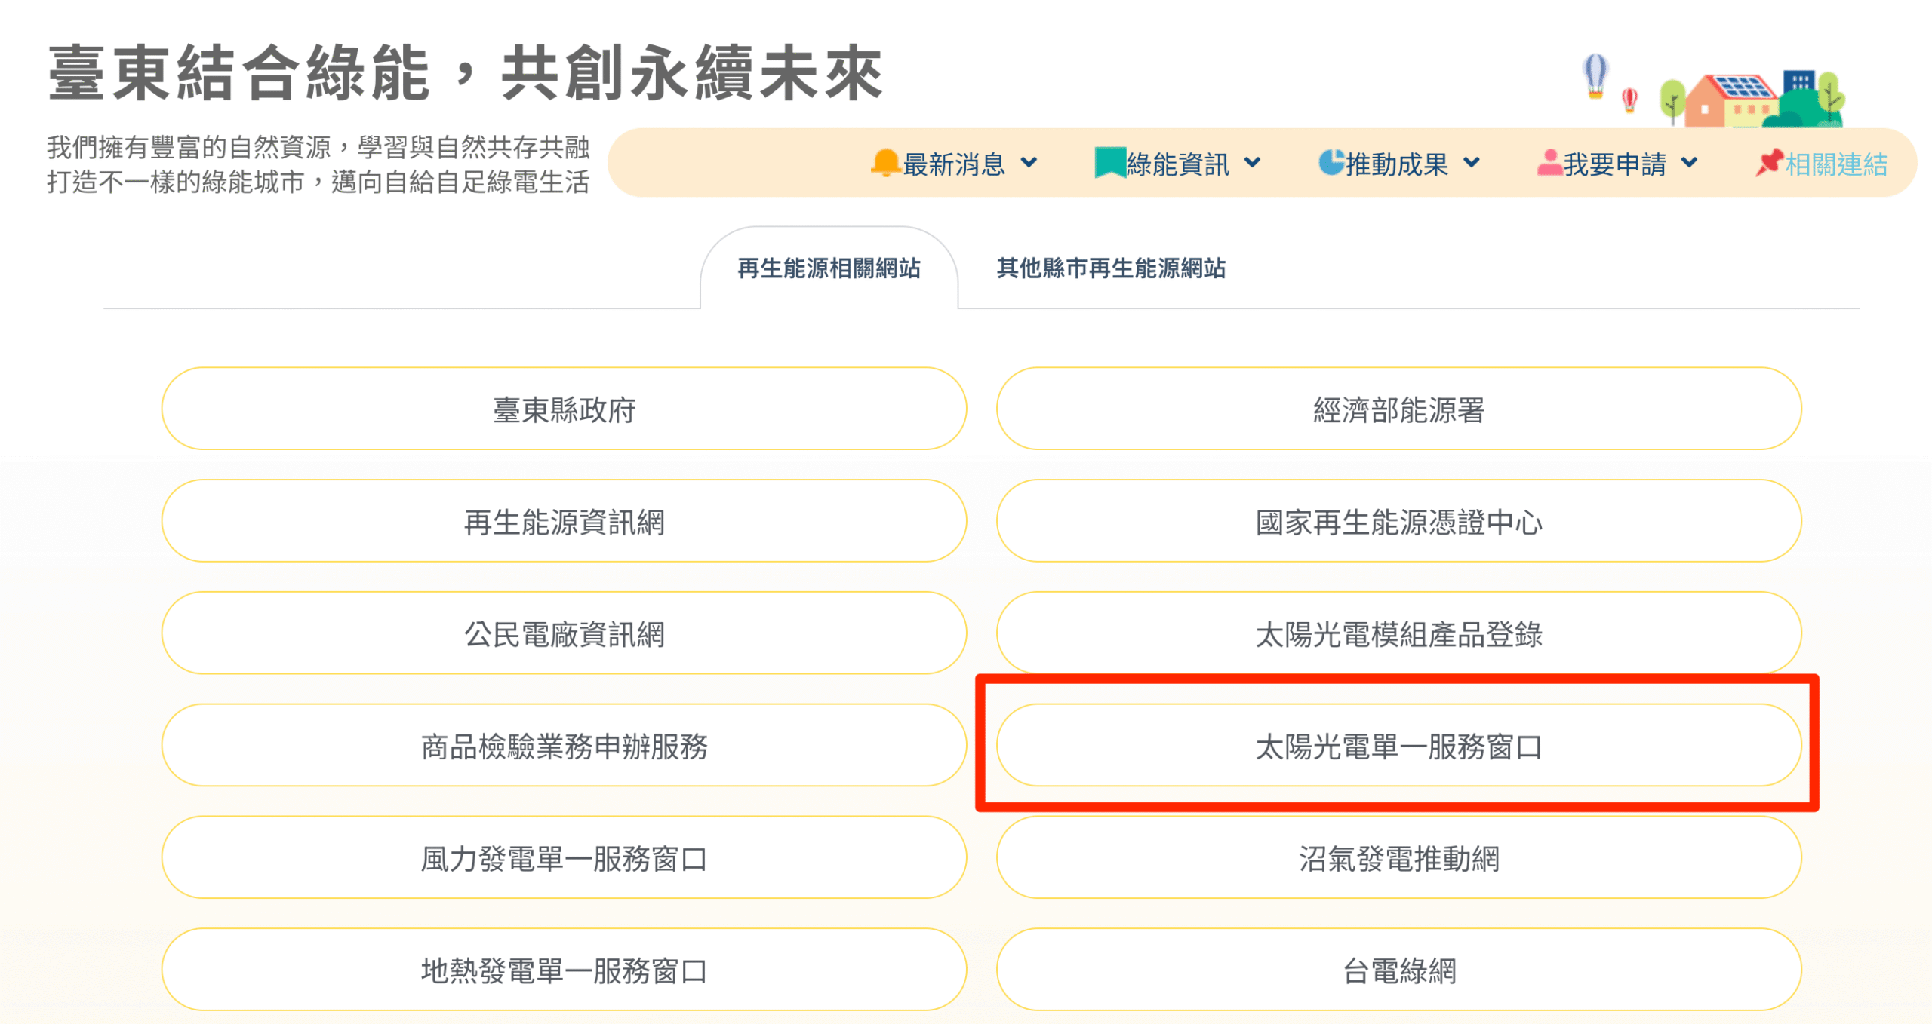Image resolution: width=1932 pixels, height=1024 pixels.
Task: Click the blue hot air balloon graphic
Action: (1595, 76)
